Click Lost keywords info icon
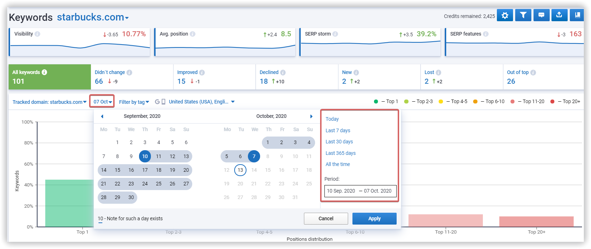 point(439,73)
